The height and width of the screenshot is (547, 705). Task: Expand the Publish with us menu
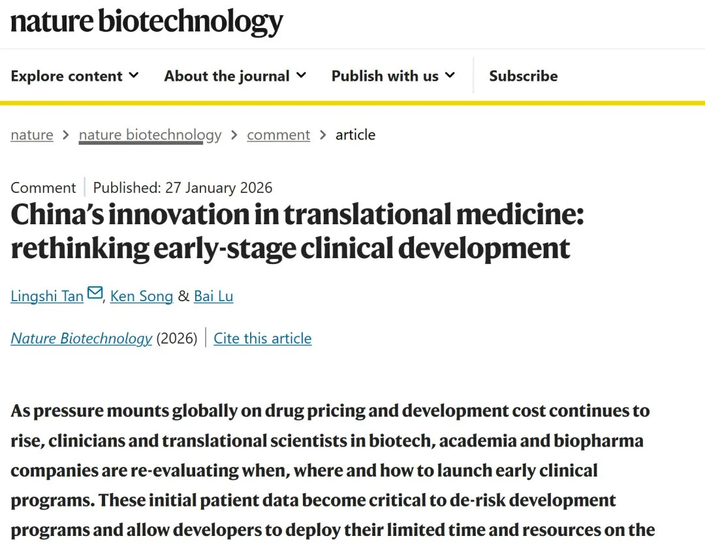[x=393, y=76]
